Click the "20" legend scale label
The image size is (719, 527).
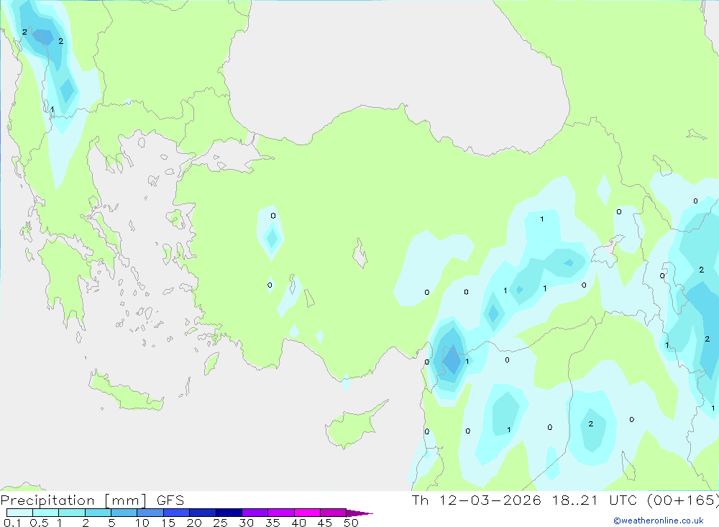194,523
